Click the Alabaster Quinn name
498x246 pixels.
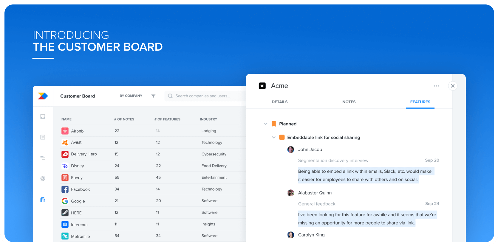coord(315,193)
